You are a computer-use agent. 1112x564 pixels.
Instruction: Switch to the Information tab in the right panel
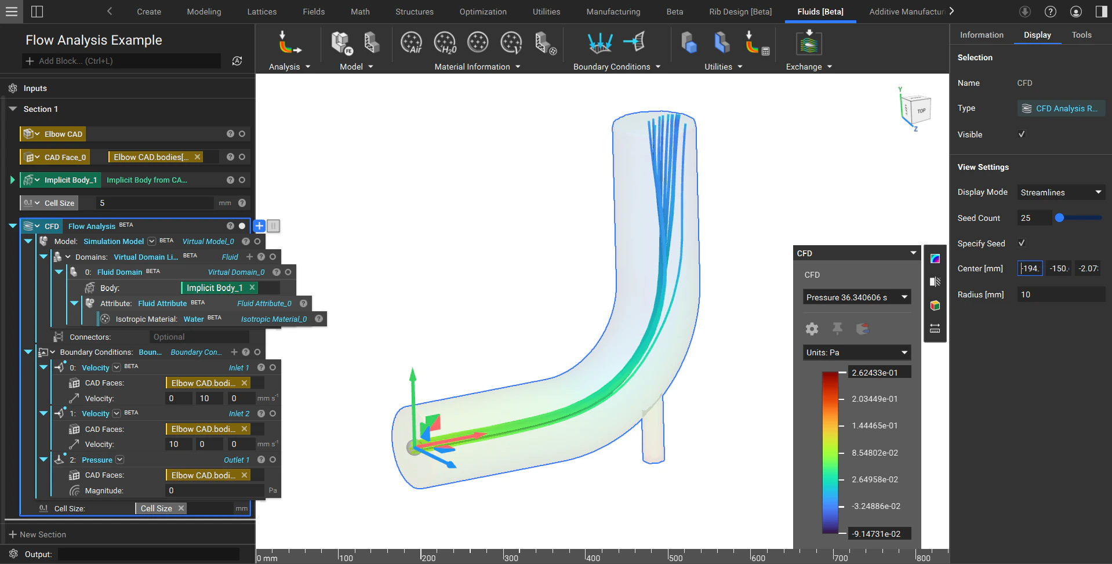[x=981, y=35]
